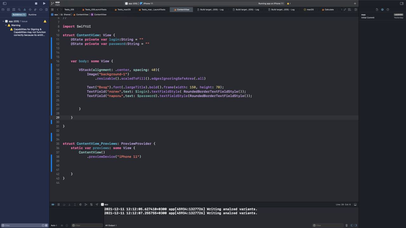Select the Runtime issues filter
406x228 pixels.
pyautogui.click(x=32, y=15)
